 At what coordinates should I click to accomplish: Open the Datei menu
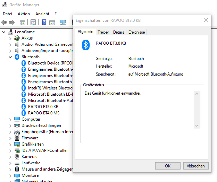click(8, 14)
